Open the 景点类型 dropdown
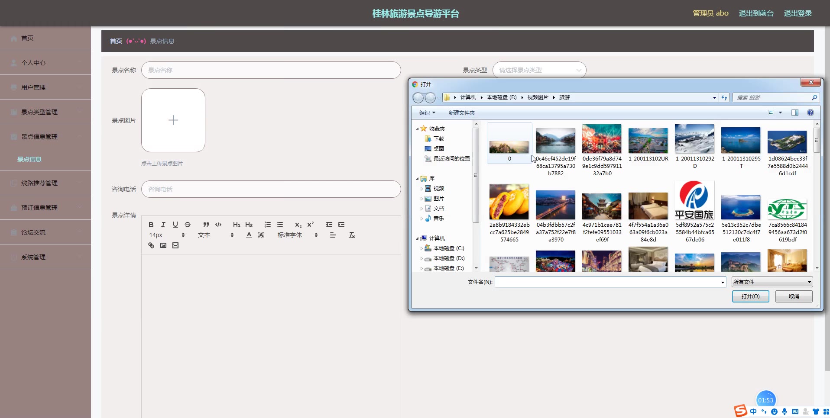Screen dimensions: 830x418 coord(539,70)
